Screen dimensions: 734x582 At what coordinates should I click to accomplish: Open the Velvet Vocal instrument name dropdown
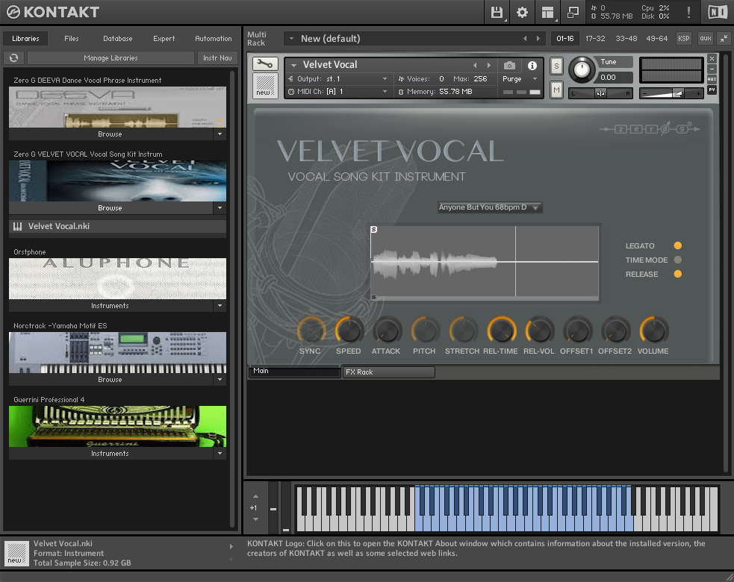294,65
